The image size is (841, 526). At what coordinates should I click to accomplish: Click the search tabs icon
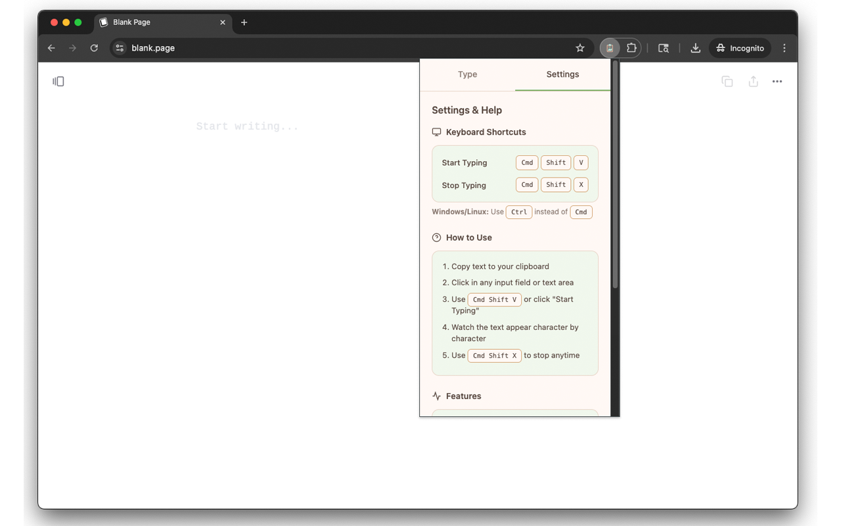point(663,47)
